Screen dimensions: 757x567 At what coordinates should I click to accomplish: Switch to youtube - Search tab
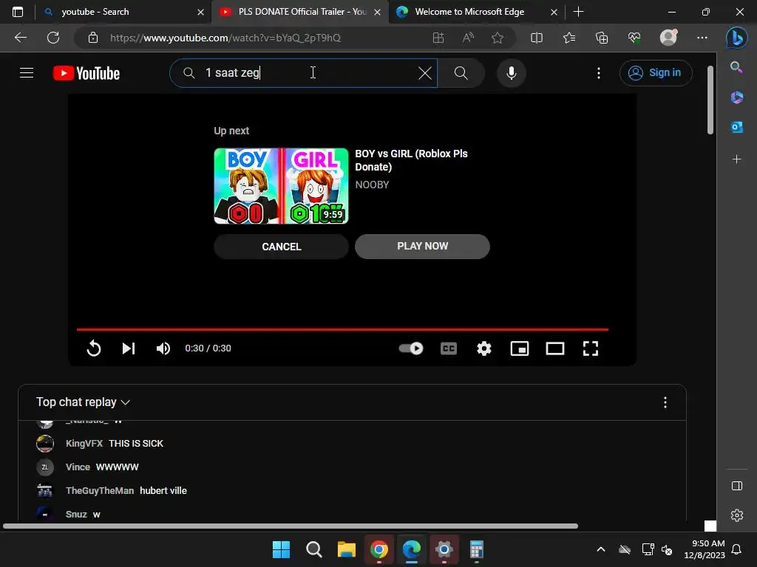(x=123, y=12)
